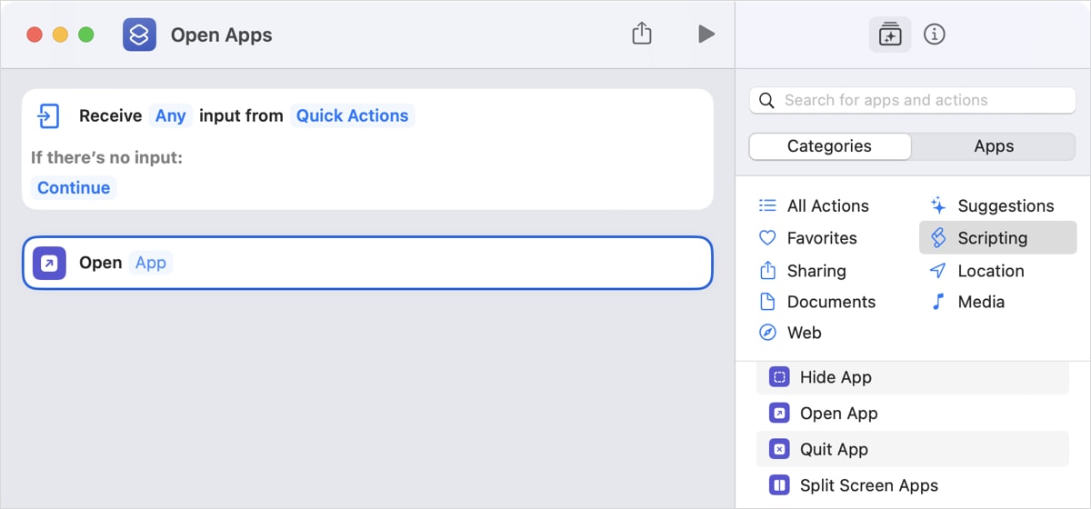Add the Quit App action
Screen dimensions: 1091x509
click(x=912, y=449)
